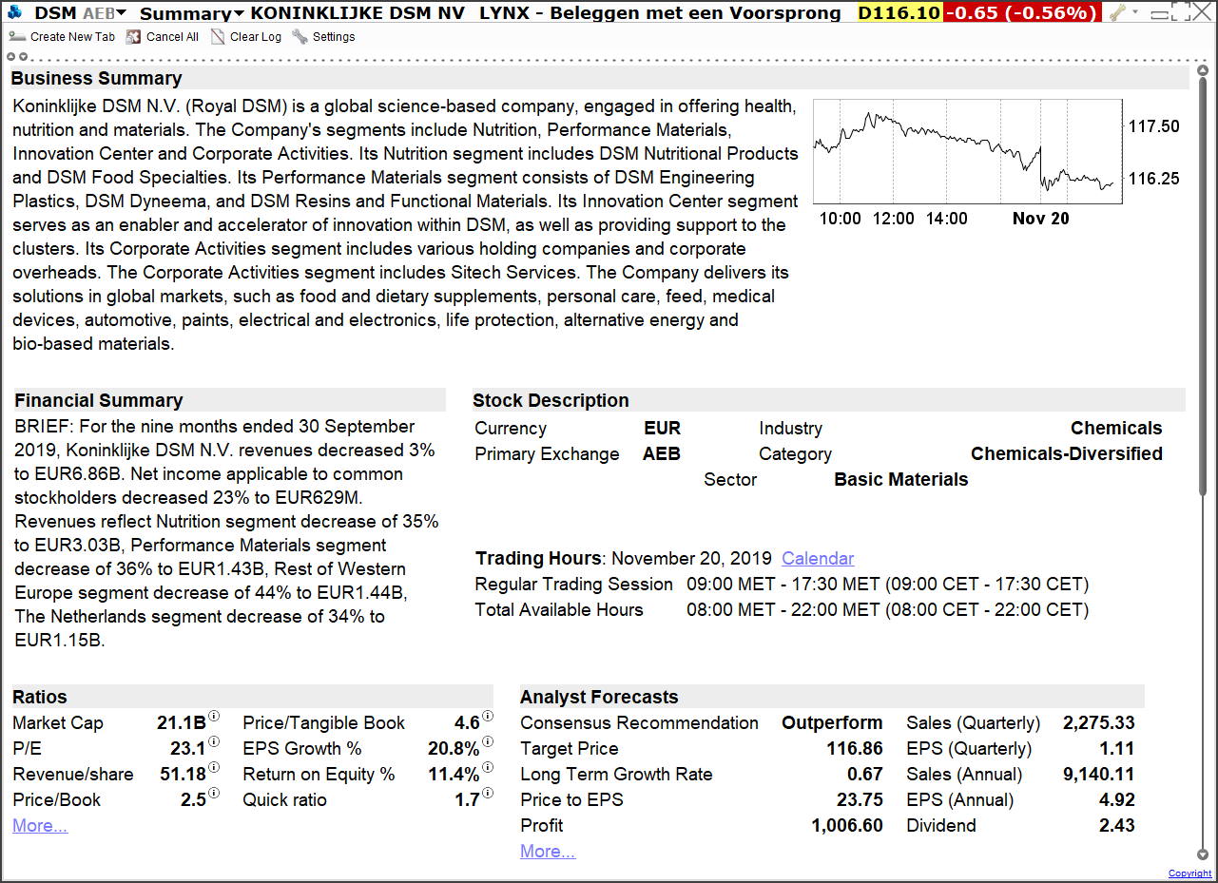The image size is (1218, 883).
Task: Click the Industry value Chemicals
Action: [1116, 428]
